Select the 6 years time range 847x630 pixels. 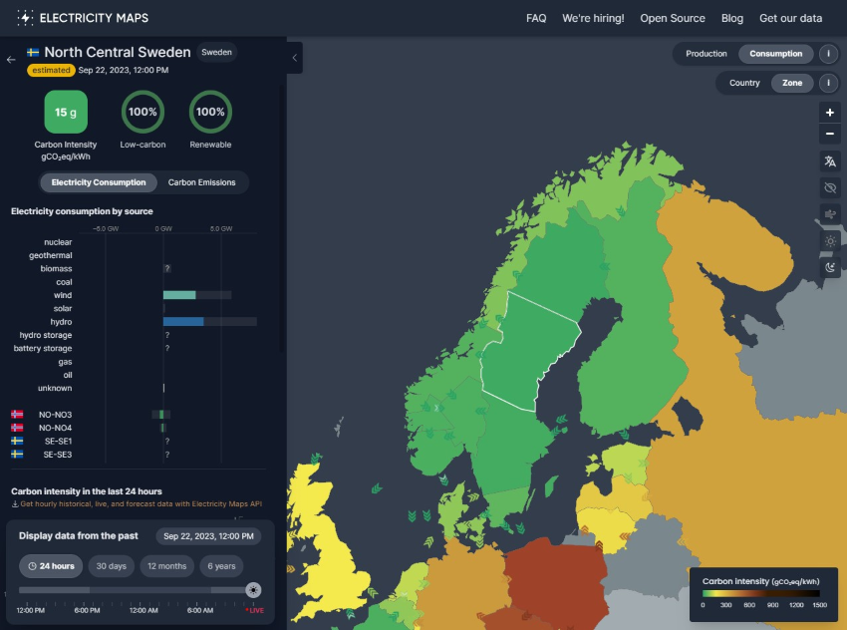[221, 566]
